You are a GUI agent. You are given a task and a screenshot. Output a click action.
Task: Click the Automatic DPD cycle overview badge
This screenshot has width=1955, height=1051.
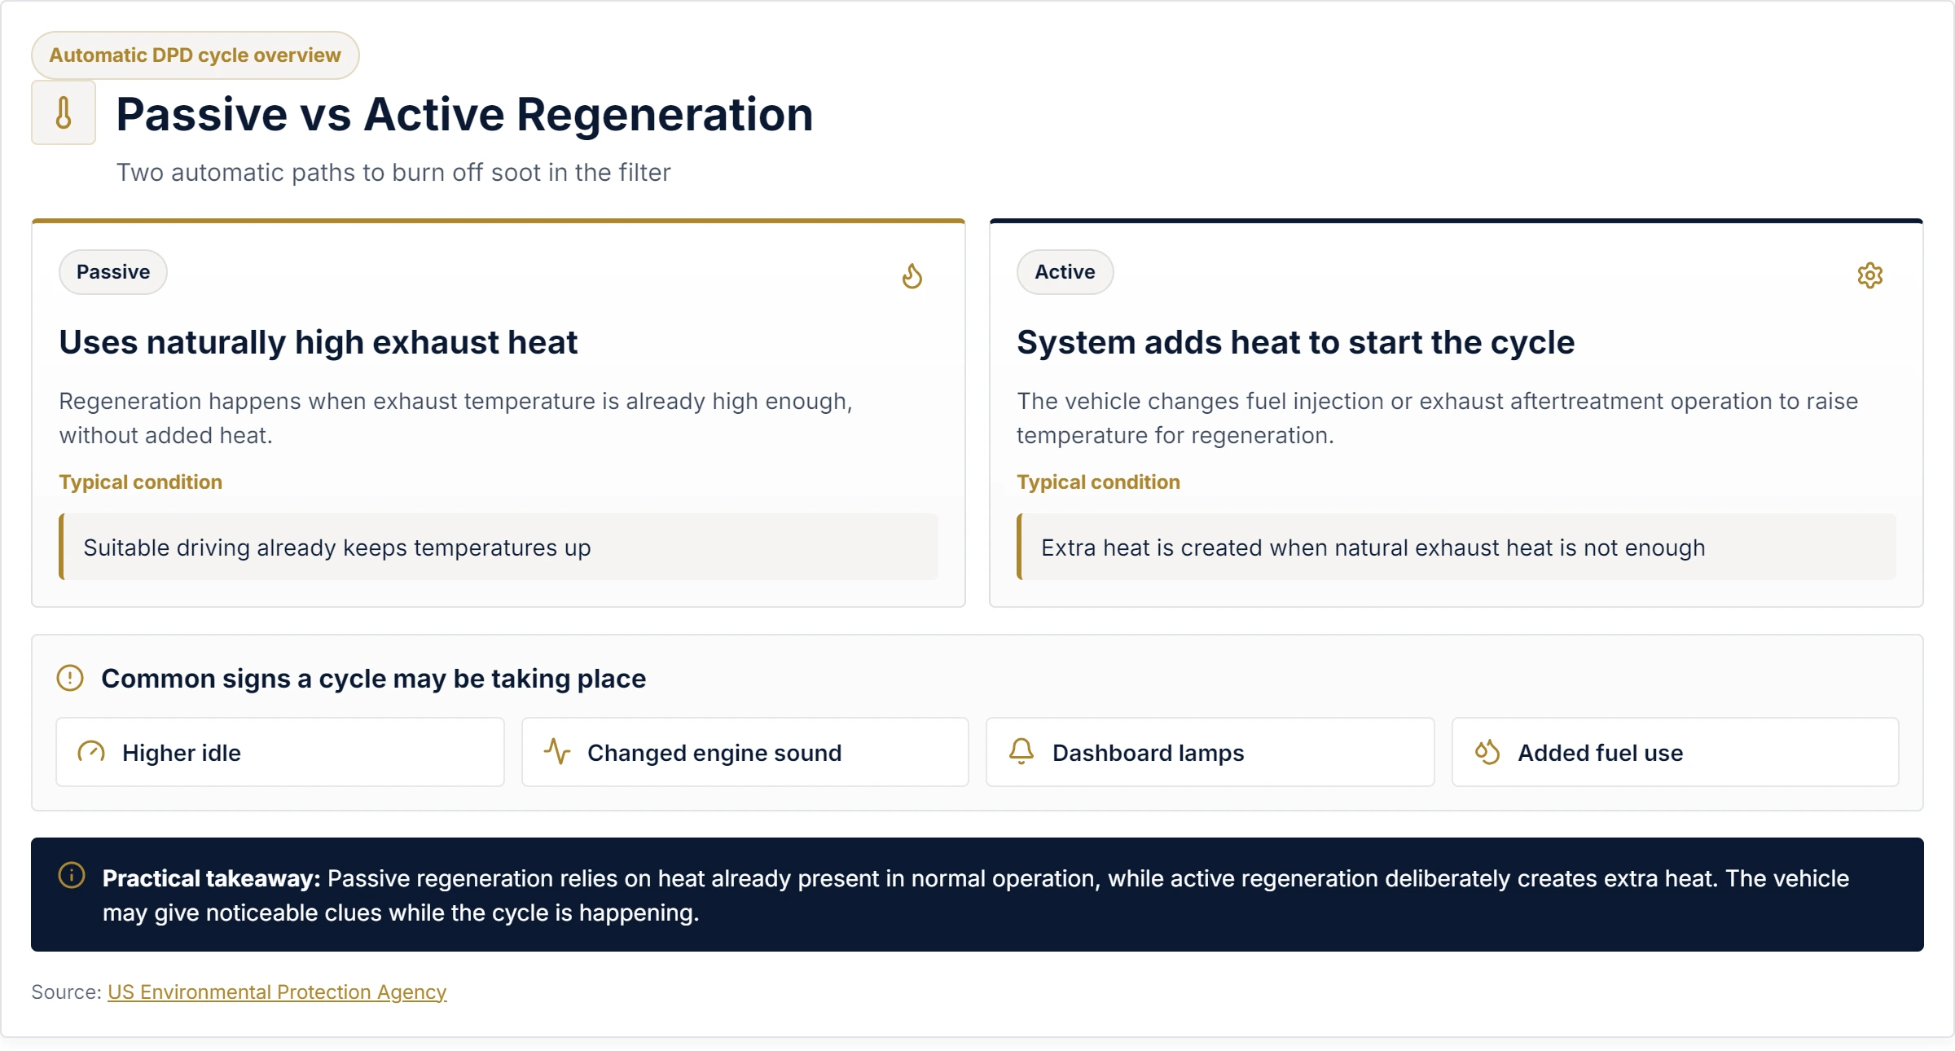coord(195,55)
